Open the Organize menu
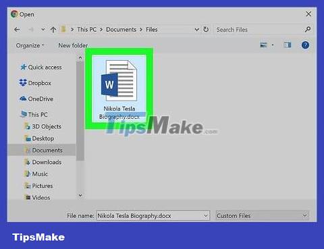Viewport: 324px width, 249px height. (30, 45)
